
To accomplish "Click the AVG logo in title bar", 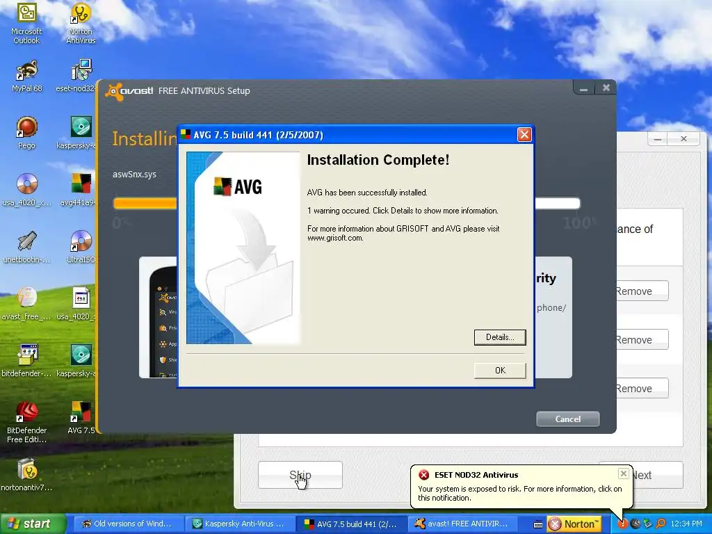I will (185, 134).
